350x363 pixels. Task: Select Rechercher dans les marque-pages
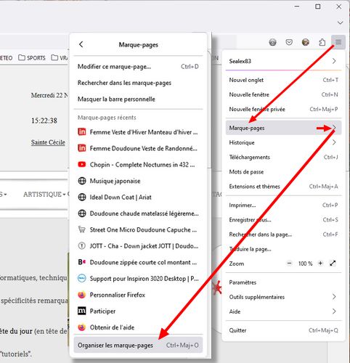point(138,83)
